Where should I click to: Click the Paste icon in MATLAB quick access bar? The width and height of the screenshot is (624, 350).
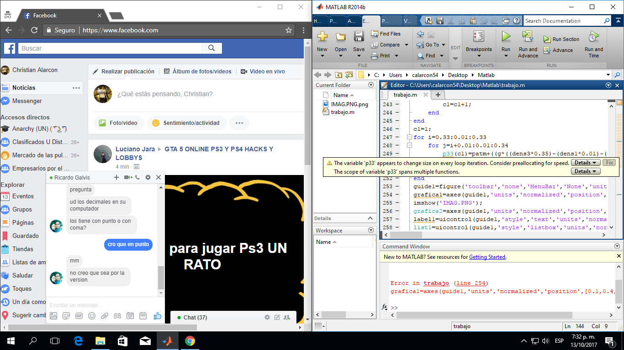pos(473,21)
